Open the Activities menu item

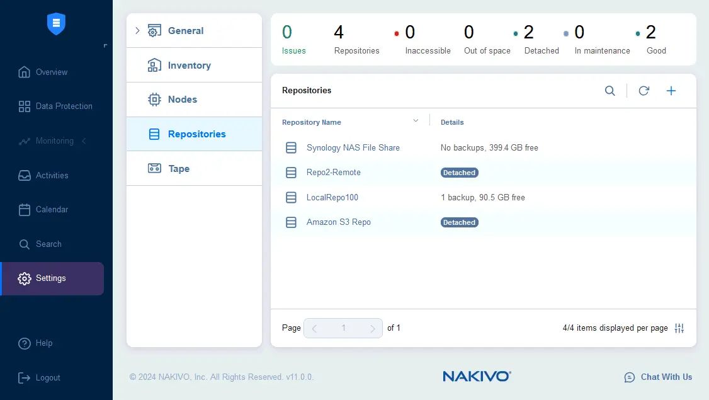(x=52, y=176)
